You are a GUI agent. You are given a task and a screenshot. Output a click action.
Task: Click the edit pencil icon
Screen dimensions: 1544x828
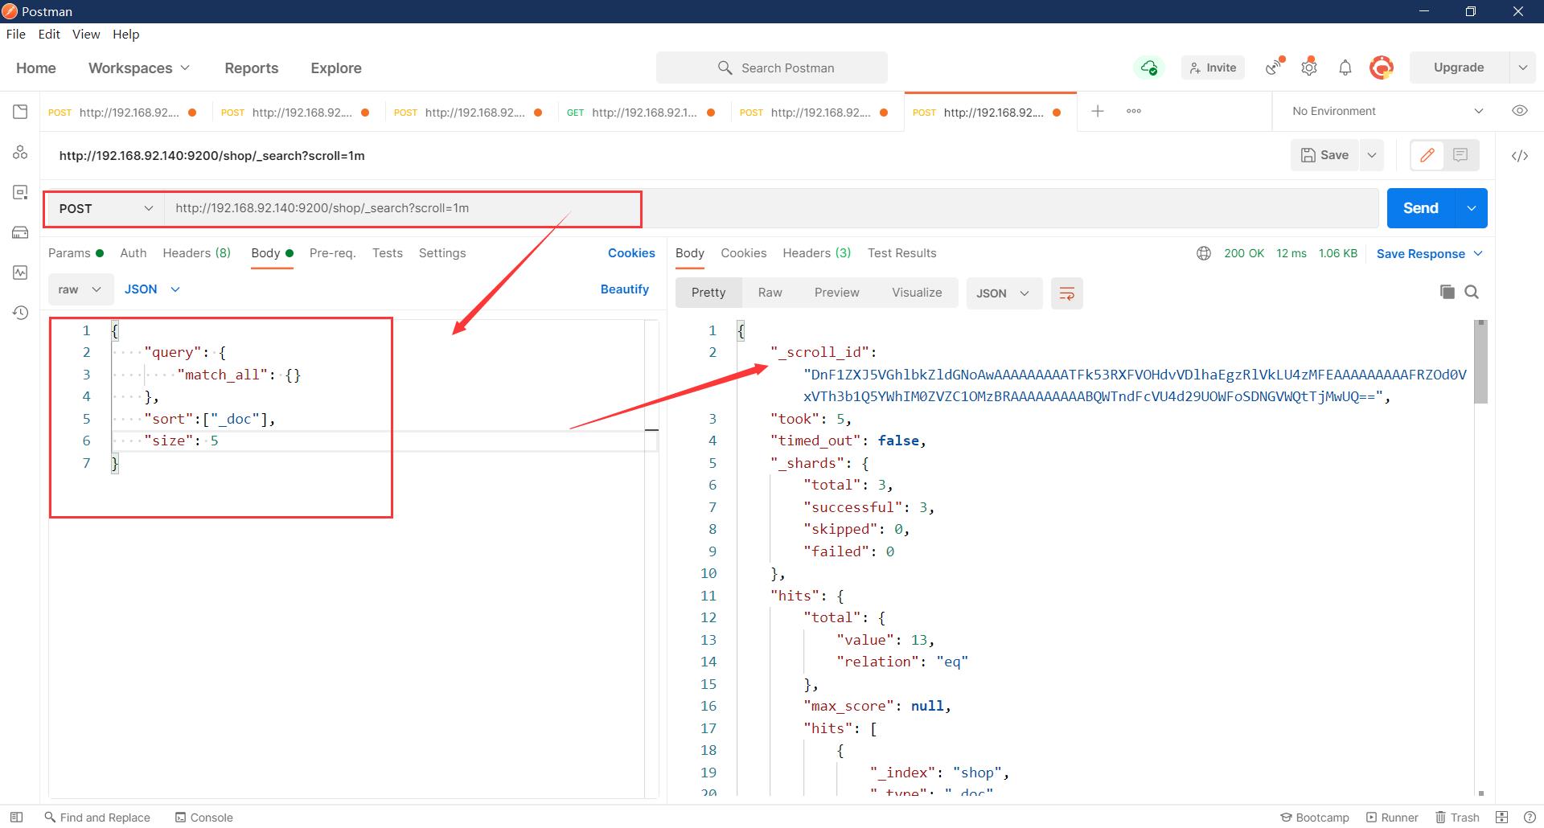(1427, 155)
